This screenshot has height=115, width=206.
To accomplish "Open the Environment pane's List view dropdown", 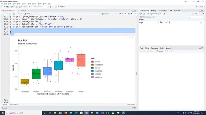I will click(x=195, y=14).
